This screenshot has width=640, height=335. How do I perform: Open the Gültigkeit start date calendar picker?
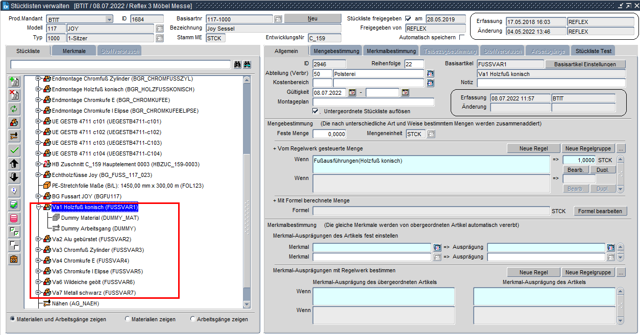click(x=352, y=93)
